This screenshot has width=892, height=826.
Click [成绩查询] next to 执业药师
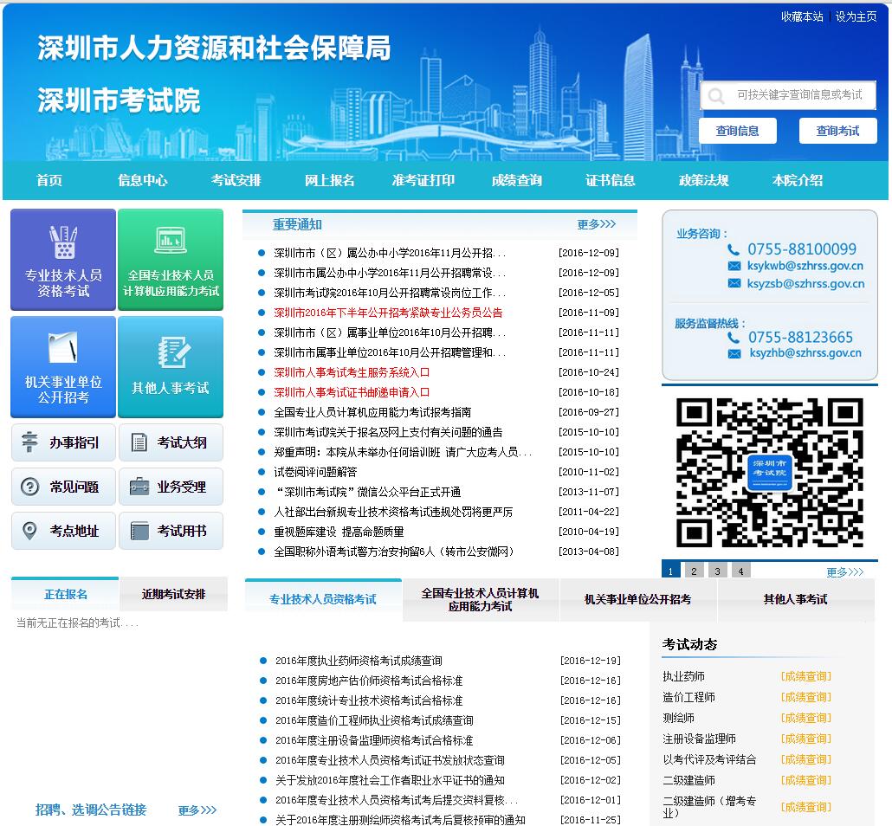pyautogui.click(x=805, y=676)
